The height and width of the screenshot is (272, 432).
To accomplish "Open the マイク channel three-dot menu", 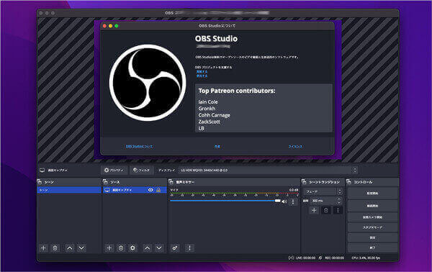I will (293, 201).
